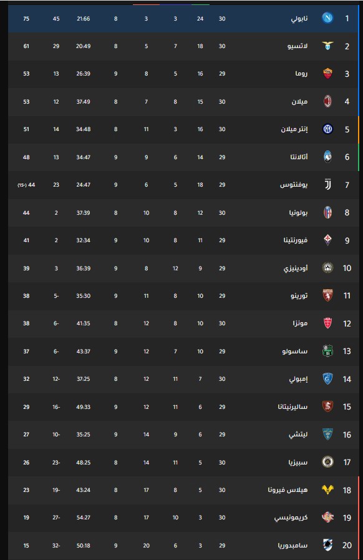Select the Torino bull crest icon
The image size is (363, 560).
coord(327,296)
